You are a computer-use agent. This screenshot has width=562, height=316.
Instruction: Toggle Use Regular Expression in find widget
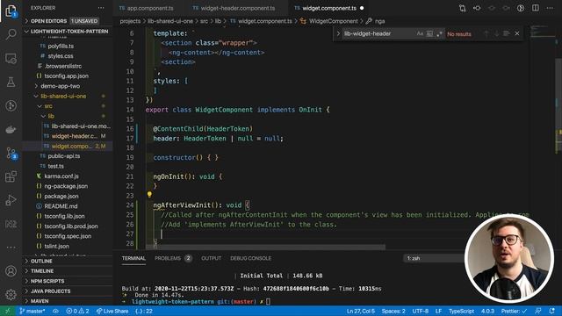coord(439,33)
